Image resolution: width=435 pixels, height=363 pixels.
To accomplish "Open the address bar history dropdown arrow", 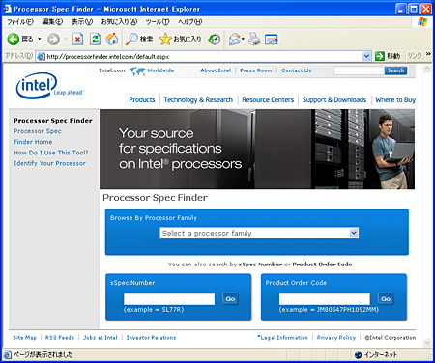I will 366,56.
